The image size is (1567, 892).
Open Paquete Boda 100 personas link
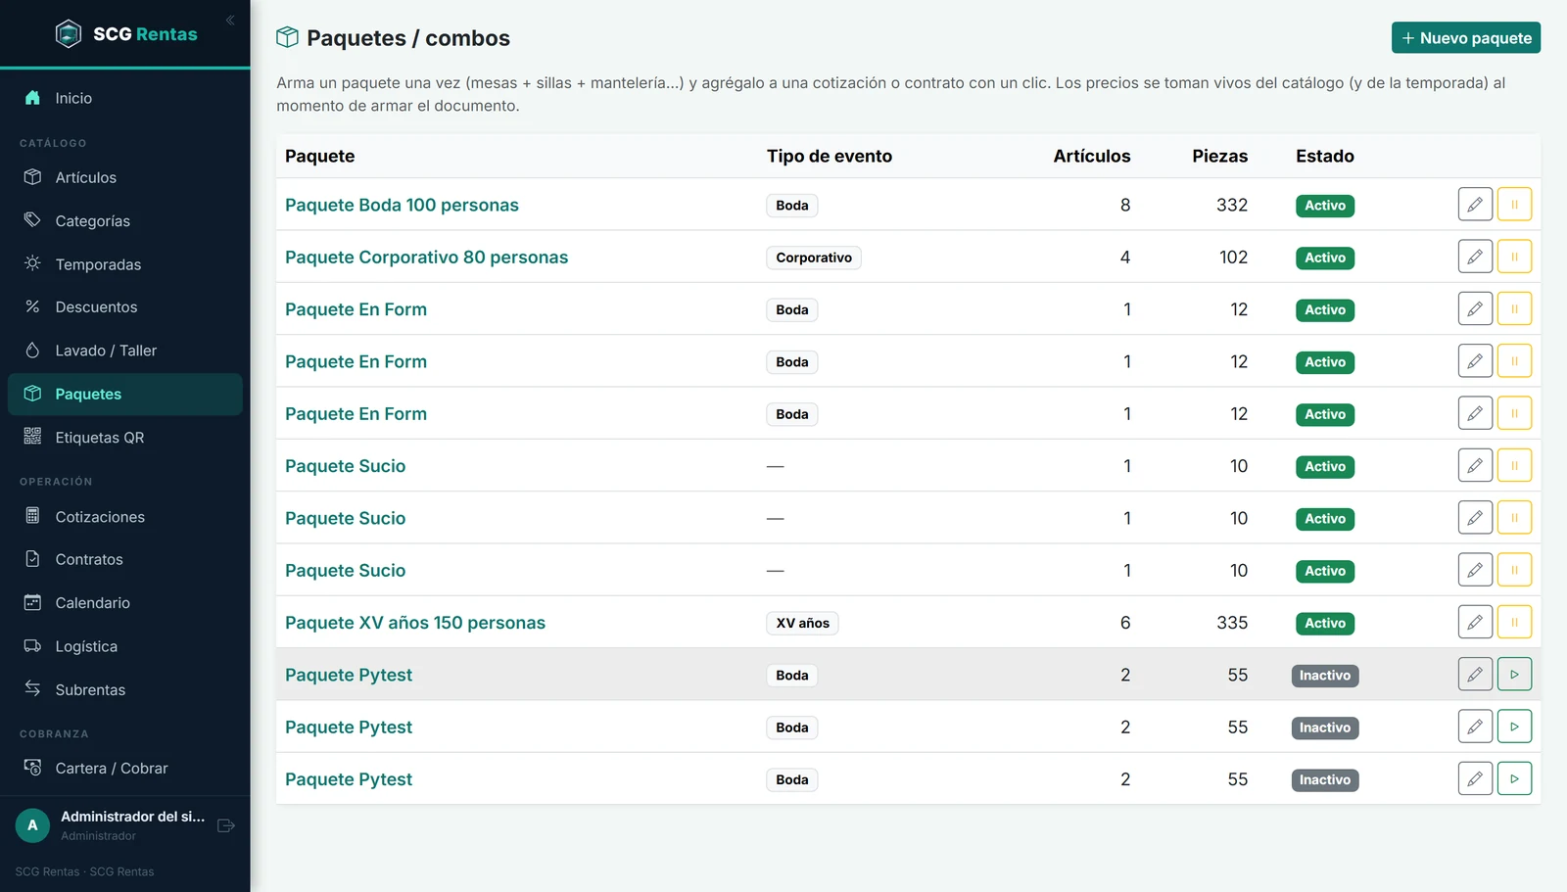[x=402, y=205]
